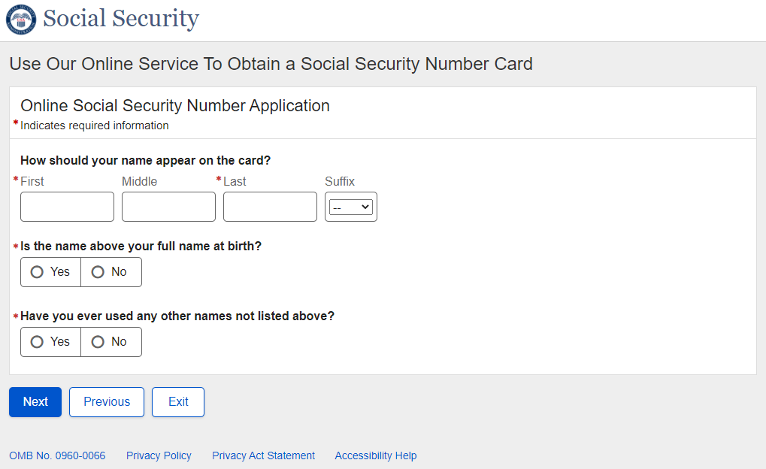Open the Suffix dropdown
Screen dimensions: 766x469
point(351,207)
